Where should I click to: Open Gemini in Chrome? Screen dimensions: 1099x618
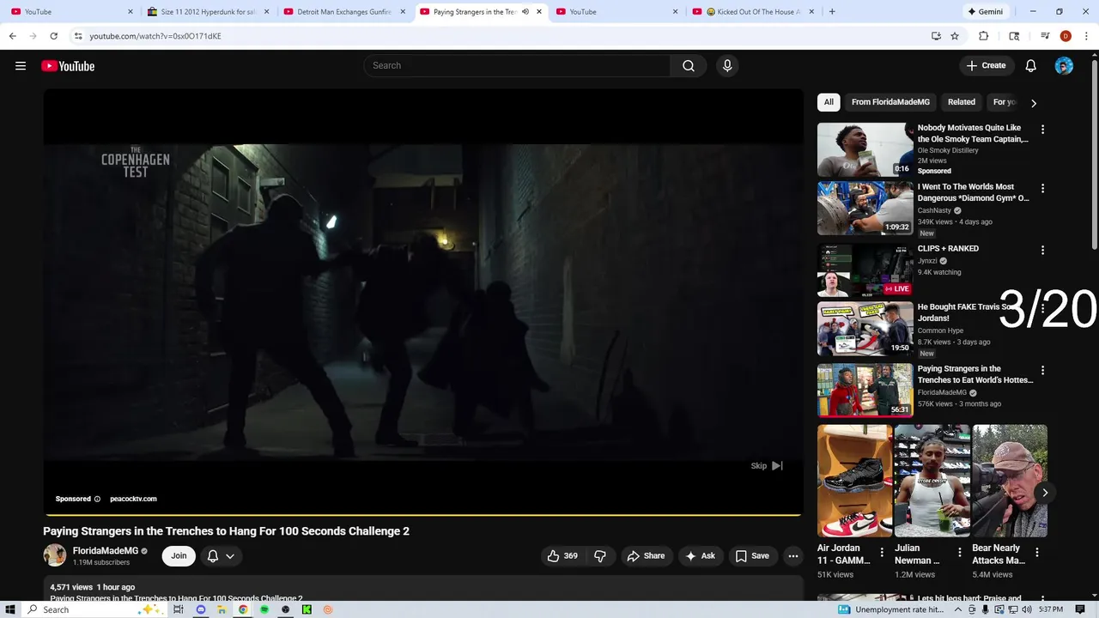coord(986,12)
